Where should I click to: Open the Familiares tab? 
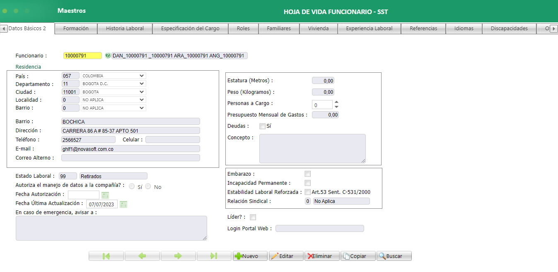click(x=279, y=29)
